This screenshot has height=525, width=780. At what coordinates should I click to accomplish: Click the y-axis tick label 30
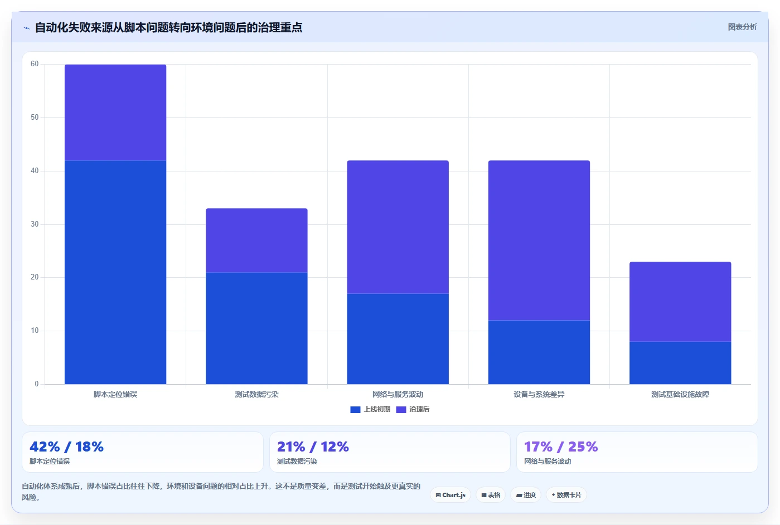click(35, 224)
